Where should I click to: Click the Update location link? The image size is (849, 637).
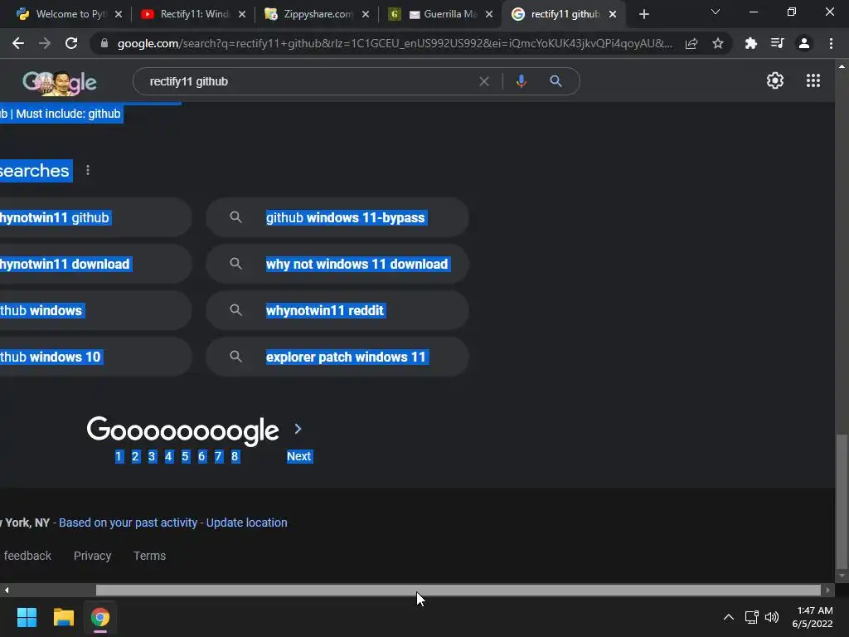click(x=246, y=523)
